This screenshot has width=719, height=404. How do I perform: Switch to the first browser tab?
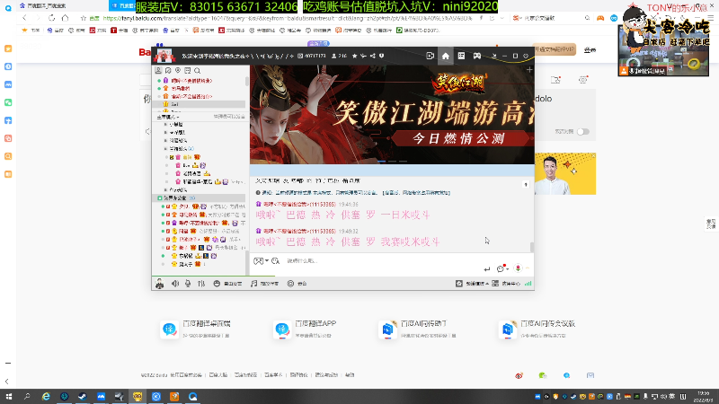click(x=62, y=5)
